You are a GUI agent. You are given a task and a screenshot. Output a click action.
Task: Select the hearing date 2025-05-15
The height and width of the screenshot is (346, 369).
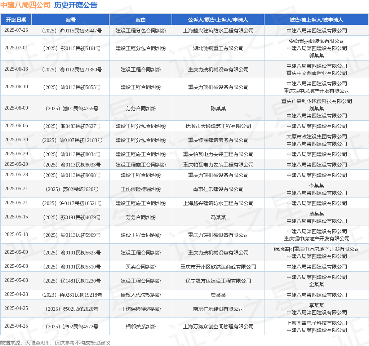point(16,217)
